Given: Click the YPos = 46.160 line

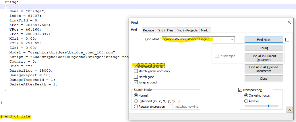Looking at the screenshot, I should [x=25, y=29].
